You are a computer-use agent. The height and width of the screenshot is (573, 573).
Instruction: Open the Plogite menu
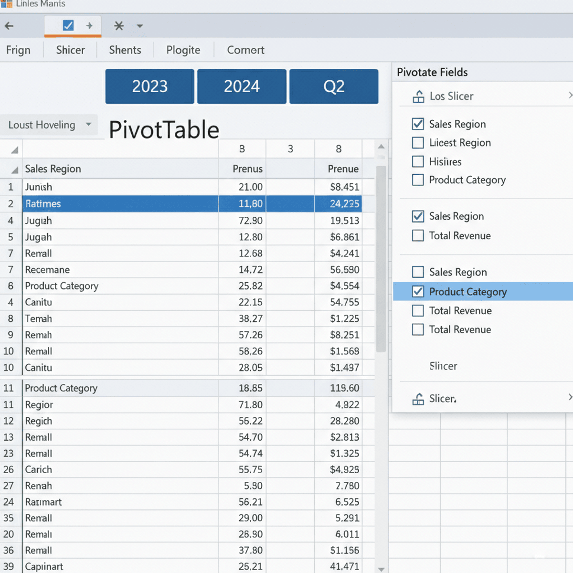click(183, 50)
